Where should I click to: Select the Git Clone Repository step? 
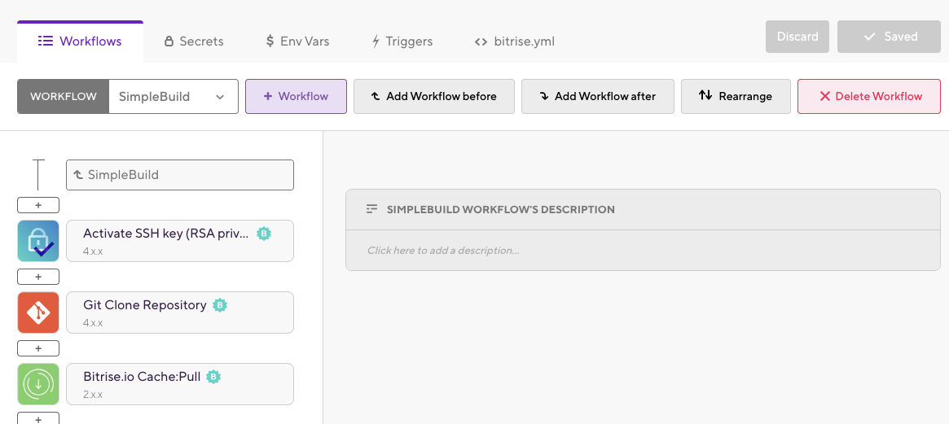(x=180, y=313)
